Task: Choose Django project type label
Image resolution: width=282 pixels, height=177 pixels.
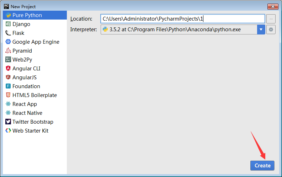Action: pos(21,24)
